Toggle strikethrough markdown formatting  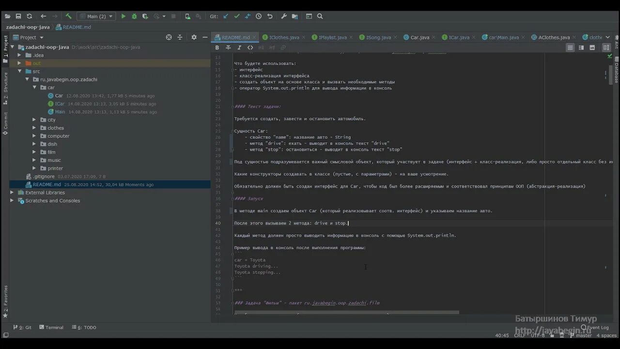(x=228, y=48)
